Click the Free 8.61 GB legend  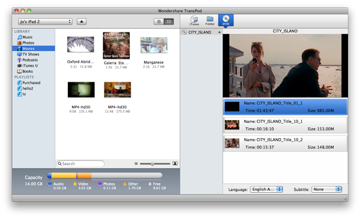coord(157,186)
